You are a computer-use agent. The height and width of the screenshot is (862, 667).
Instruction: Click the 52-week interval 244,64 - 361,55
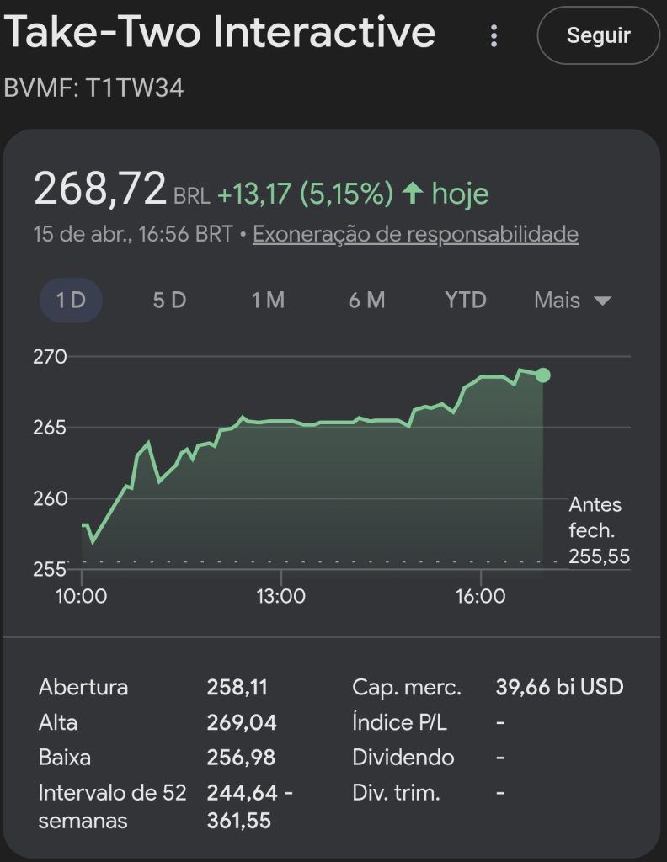(249, 806)
